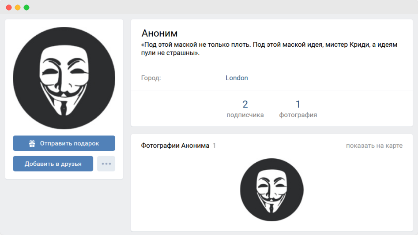Click the green maximize window button

coord(26,7)
